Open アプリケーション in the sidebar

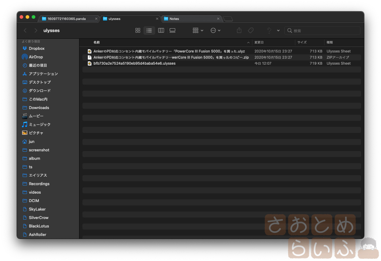tap(43, 74)
